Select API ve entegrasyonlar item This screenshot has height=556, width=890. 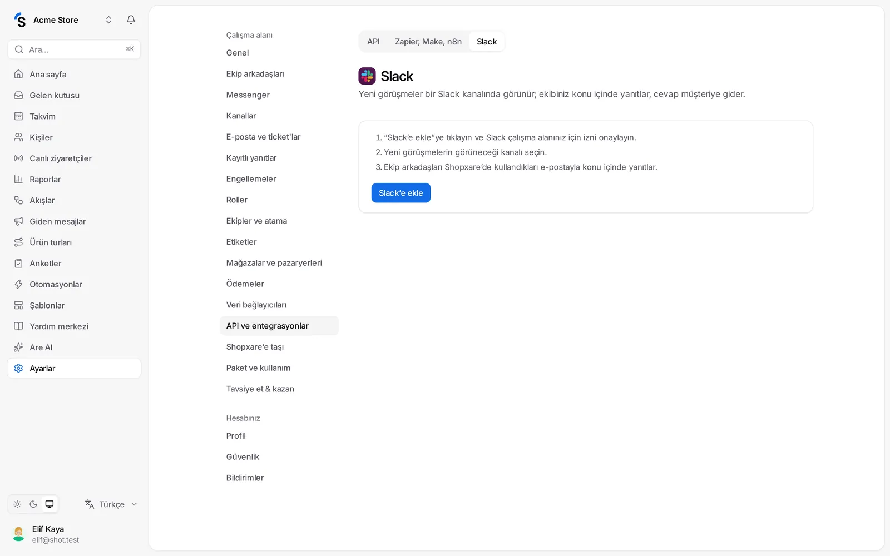[279, 326]
